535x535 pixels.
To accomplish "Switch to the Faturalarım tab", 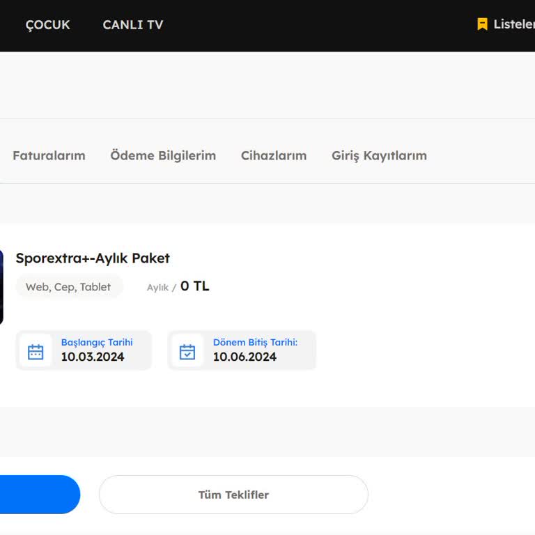I will point(49,155).
